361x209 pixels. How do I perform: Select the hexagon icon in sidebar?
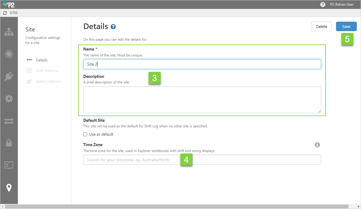(x=9, y=54)
